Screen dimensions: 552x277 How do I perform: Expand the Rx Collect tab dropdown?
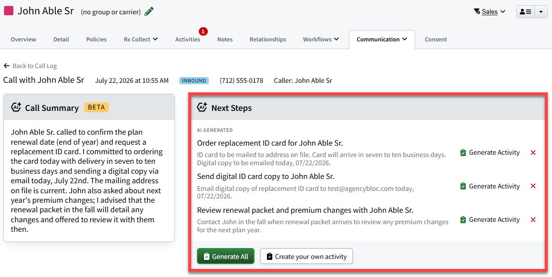pos(141,40)
